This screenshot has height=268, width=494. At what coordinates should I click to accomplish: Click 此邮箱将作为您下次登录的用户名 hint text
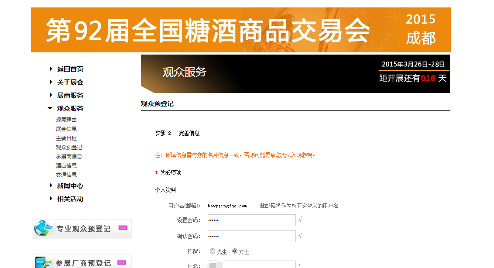299,206
